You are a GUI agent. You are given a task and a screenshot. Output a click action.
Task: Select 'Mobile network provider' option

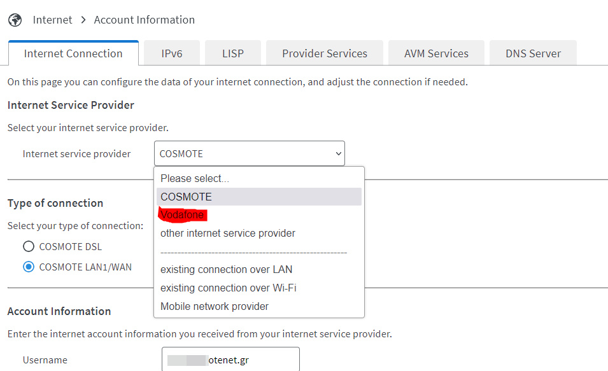[x=215, y=307]
